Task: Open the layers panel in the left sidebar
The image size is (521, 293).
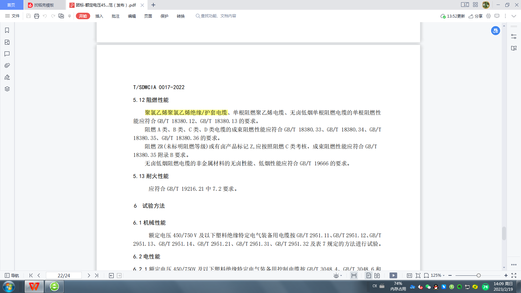Action: tap(7, 89)
